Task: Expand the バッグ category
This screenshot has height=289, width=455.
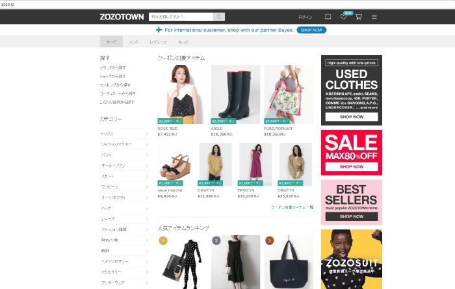Action: click(x=125, y=208)
